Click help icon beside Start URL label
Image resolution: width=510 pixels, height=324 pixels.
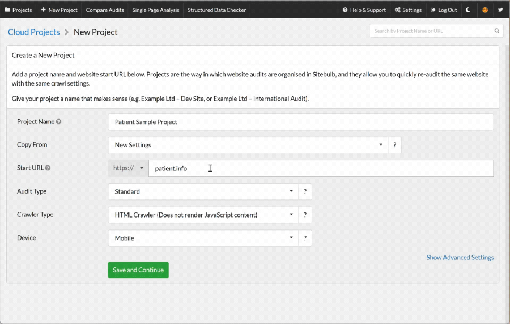pos(48,168)
